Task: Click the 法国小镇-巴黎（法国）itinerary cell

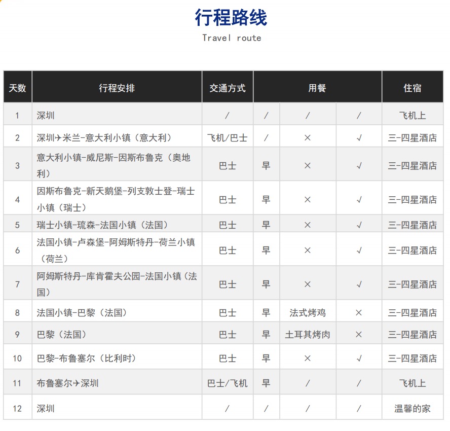Action: coord(82,313)
